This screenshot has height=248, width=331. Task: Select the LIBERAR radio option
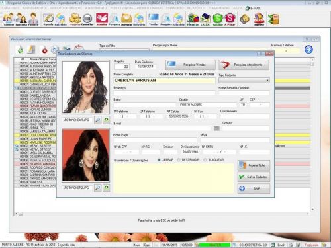pos(159,160)
